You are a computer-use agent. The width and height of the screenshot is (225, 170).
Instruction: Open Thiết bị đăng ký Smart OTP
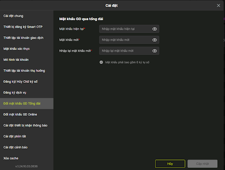(27, 27)
